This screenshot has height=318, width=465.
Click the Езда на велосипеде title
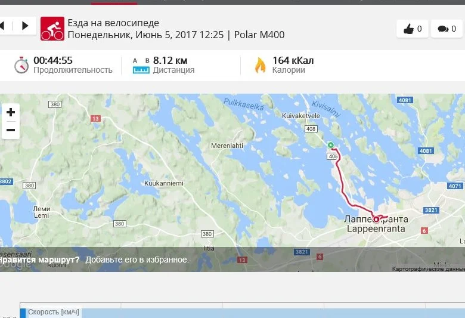(x=113, y=23)
